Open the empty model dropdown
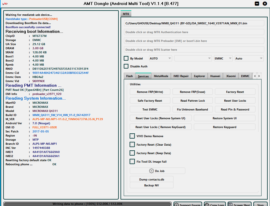 tap(193, 58)
